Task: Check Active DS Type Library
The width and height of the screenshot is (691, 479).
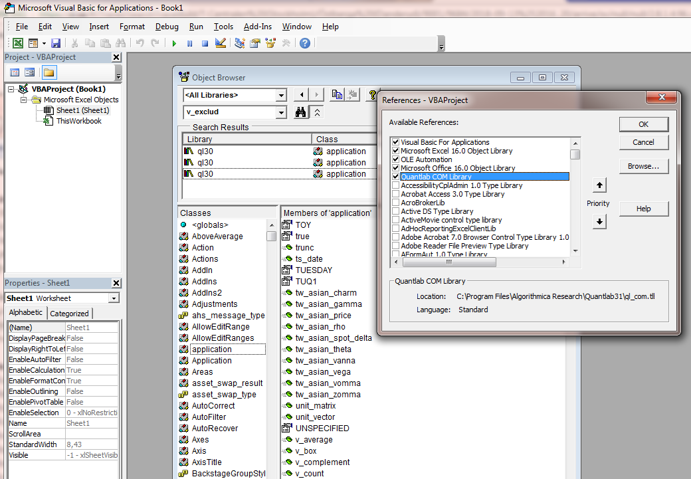Action: (396, 211)
